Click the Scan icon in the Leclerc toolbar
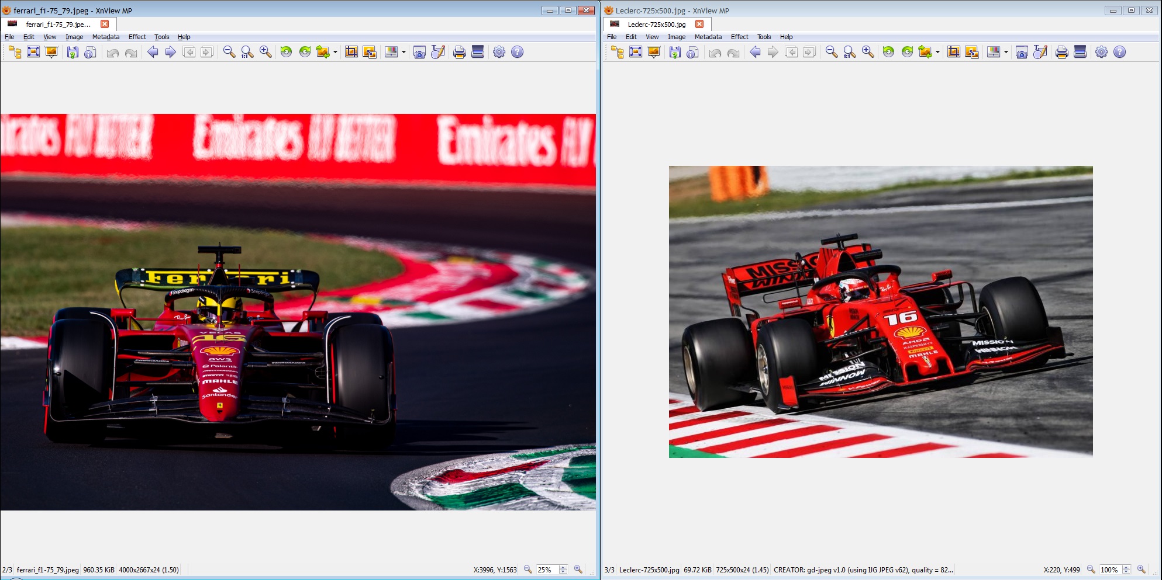The image size is (1162, 580). [x=1080, y=52]
